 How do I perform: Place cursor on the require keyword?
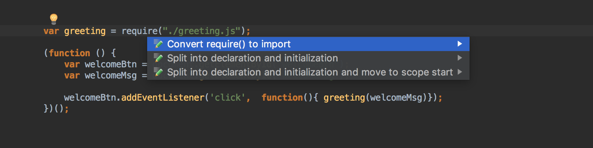(x=140, y=31)
